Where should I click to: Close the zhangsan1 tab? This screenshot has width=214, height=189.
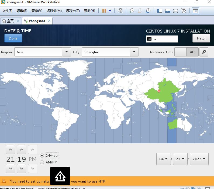(49, 21)
